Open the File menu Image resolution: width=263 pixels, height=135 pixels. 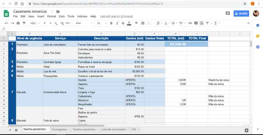[x=15, y=16]
